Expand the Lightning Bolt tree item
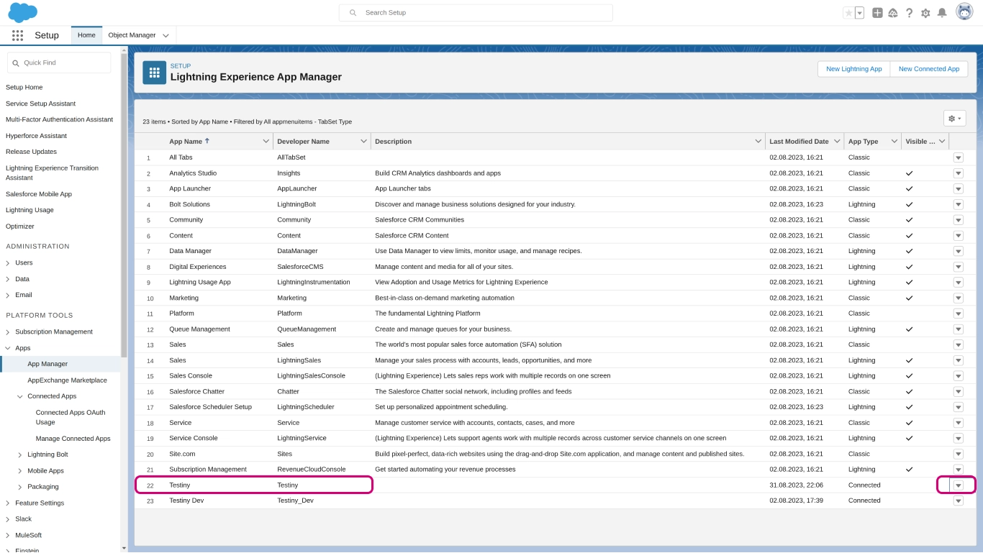Image resolution: width=983 pixels, height=553 pixels. 20,455
